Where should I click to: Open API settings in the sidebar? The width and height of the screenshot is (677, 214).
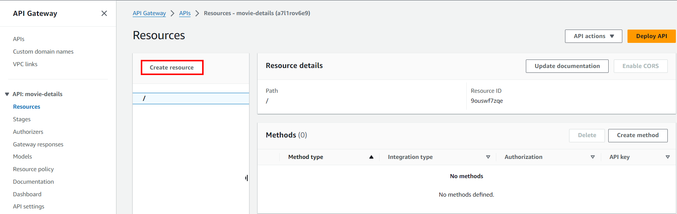(x=28, y=207)
